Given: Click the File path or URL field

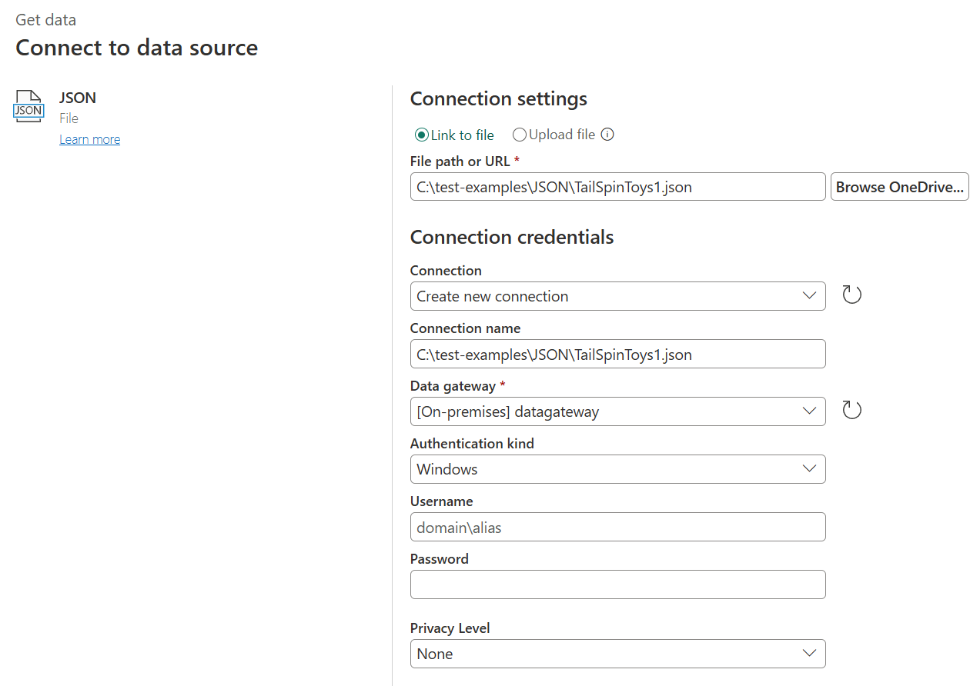Looking at the screenshot, I should click(617, 187).
